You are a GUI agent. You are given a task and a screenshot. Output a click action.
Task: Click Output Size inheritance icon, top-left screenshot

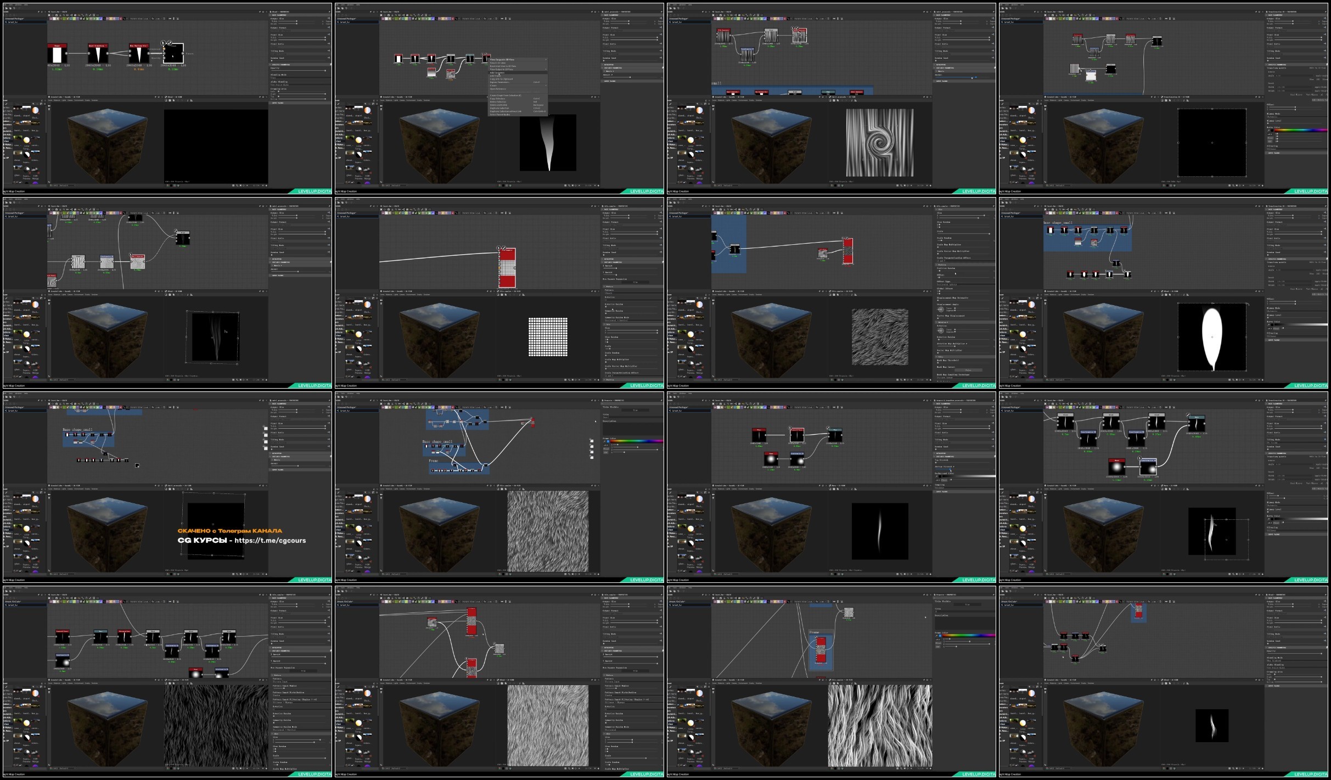point(329,18)
